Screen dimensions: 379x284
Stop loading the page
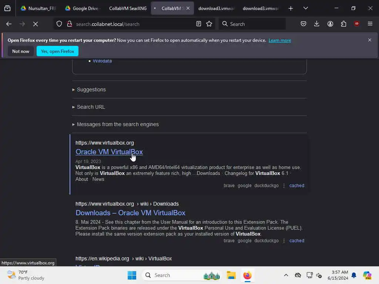tap(35, 24)
